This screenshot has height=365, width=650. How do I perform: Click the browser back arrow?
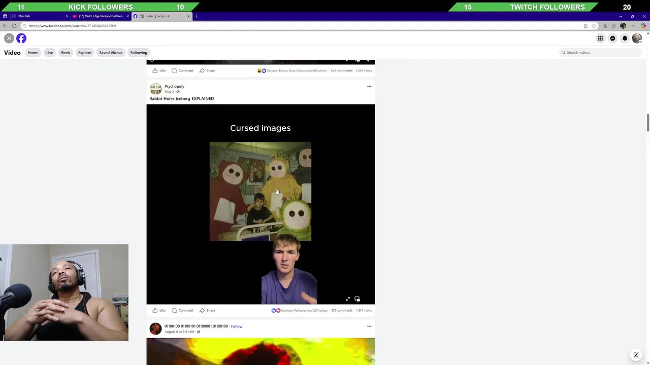pos(5,26)
